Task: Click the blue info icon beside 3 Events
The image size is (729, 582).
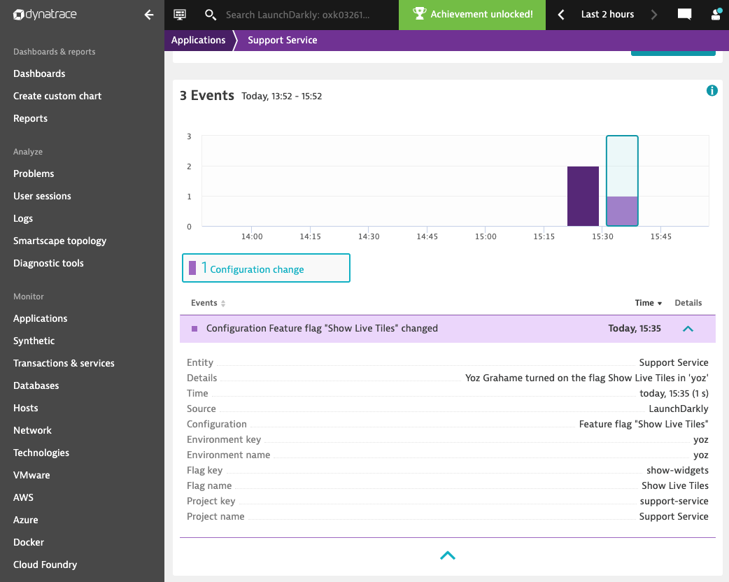Action: pyautogui.click(x=712, y=90)
